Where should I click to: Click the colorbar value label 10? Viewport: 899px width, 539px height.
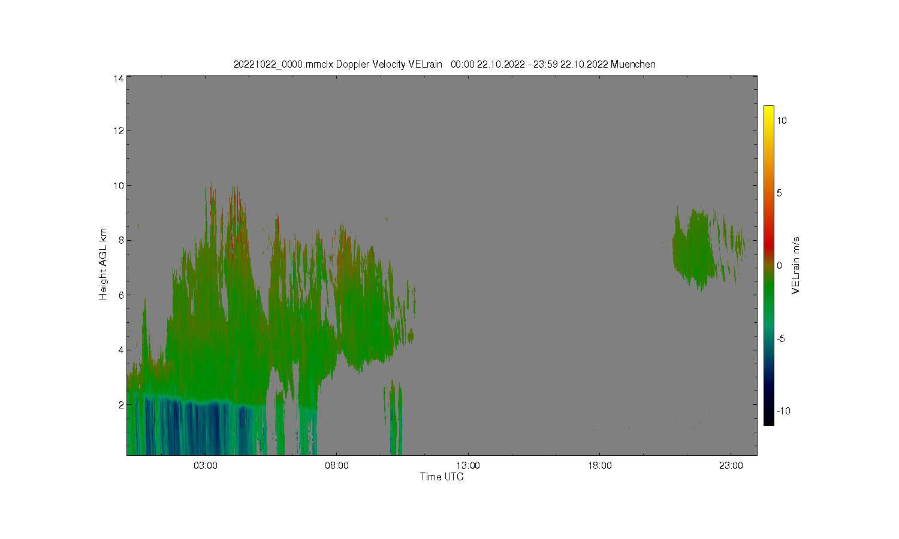pos(782,120)
